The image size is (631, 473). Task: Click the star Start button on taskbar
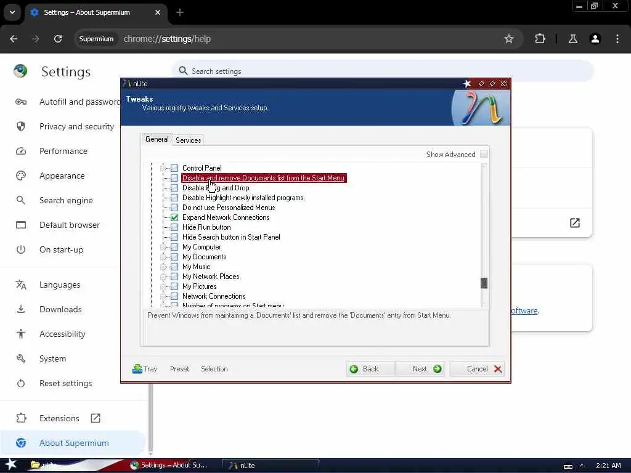click(x=10, y=464)
